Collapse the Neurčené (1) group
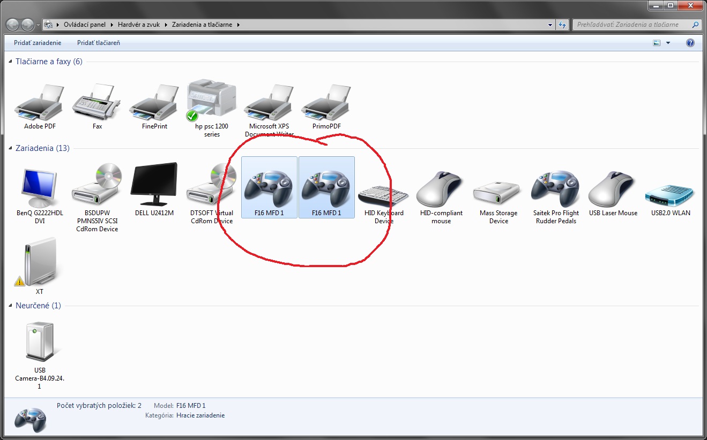Image resolution: width=707 pixels, height=440 pixels. coord(11,306)
